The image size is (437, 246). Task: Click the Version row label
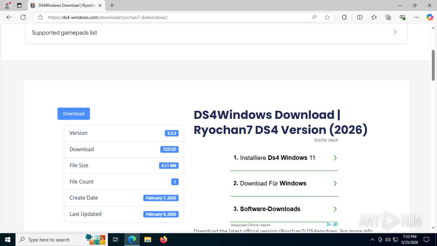coord(78,133)
